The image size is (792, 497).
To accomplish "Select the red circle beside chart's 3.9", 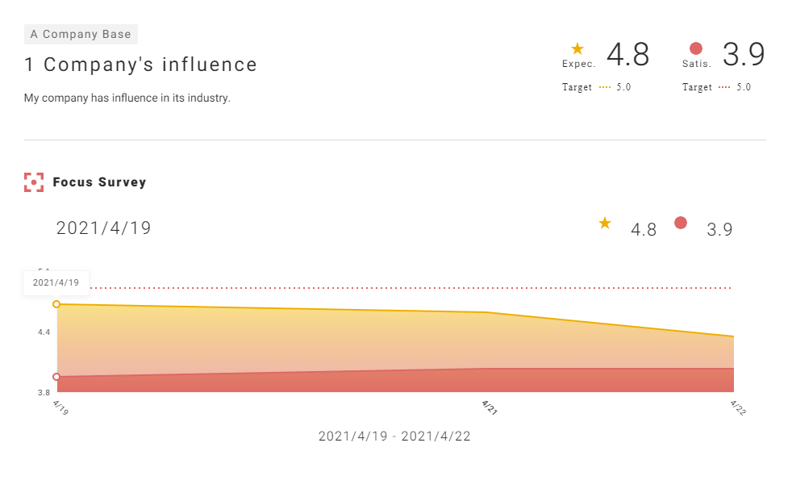I will tap(681, 223).
